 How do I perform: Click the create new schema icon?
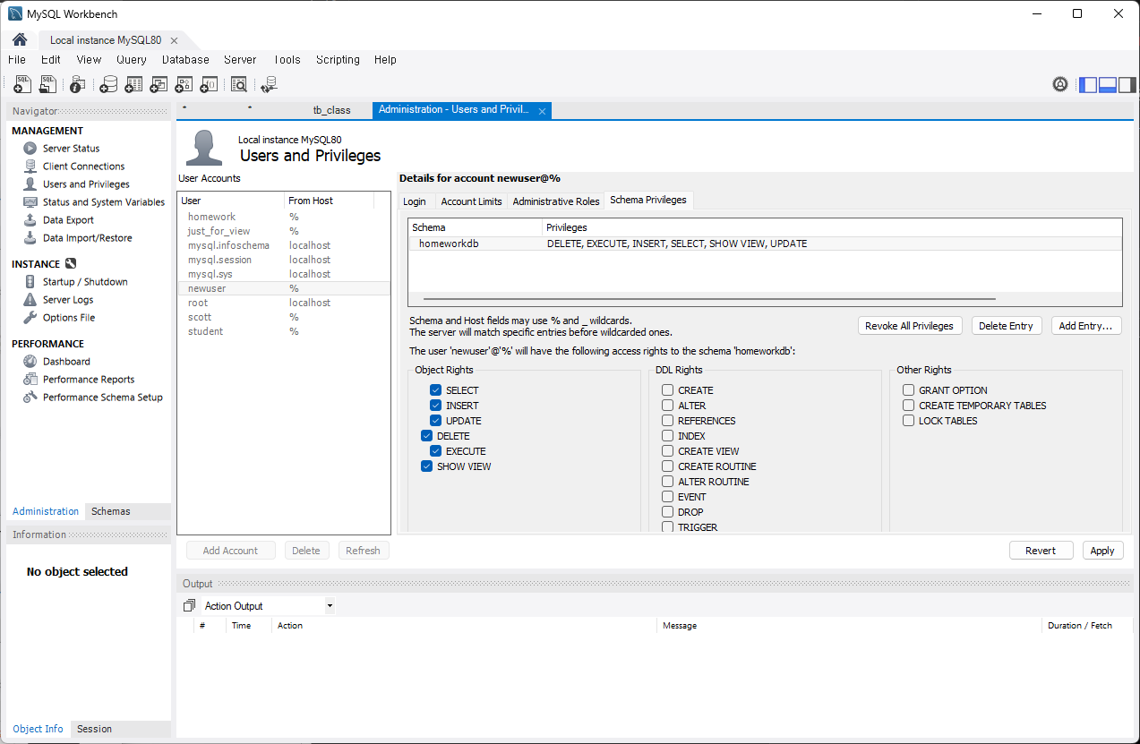(x=107, y=84)
